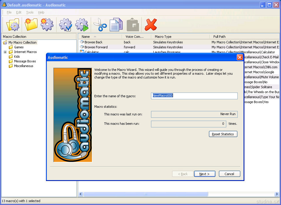Image resolution: width=281 pixels, height=205 pixels.
Task: Click the macro name input field
Action: coord(194,96)
